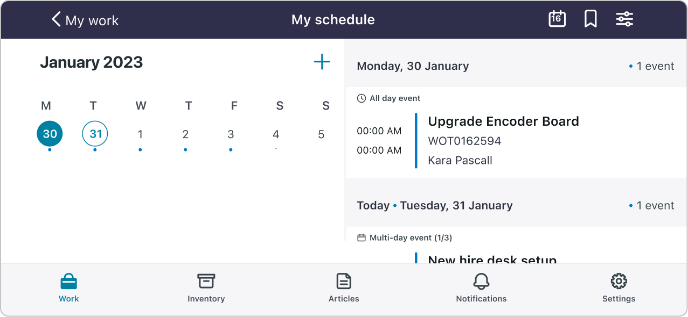
Task: Add a new event with plus icon
Action: [322, 62]
